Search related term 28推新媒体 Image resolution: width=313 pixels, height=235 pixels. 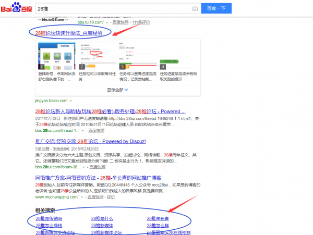click(x=102, y=226)
